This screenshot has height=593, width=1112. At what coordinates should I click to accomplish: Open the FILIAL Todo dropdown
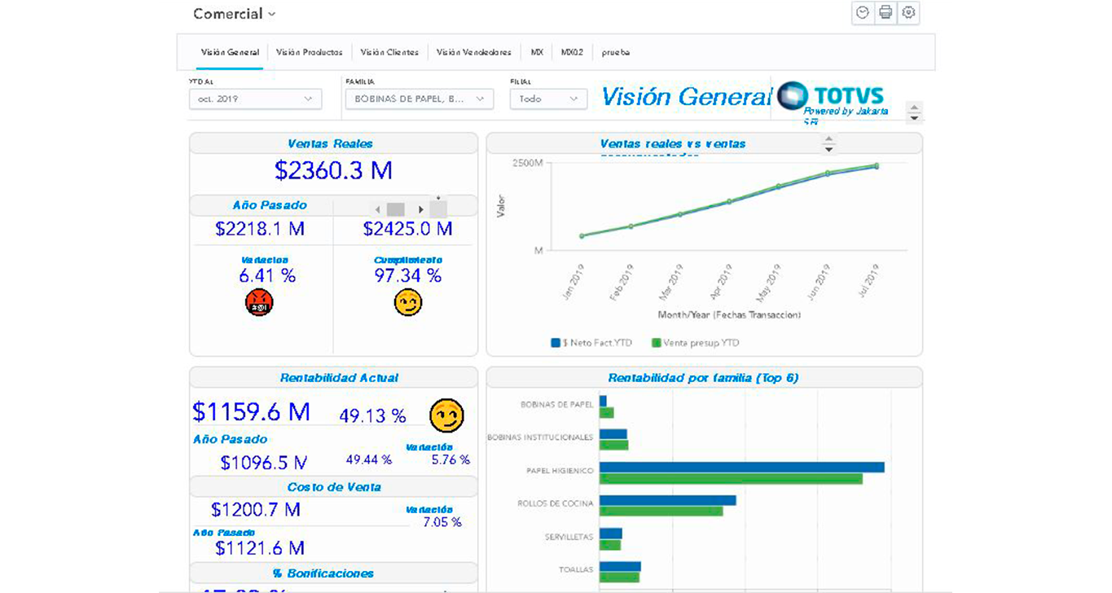tap(548, 99)
